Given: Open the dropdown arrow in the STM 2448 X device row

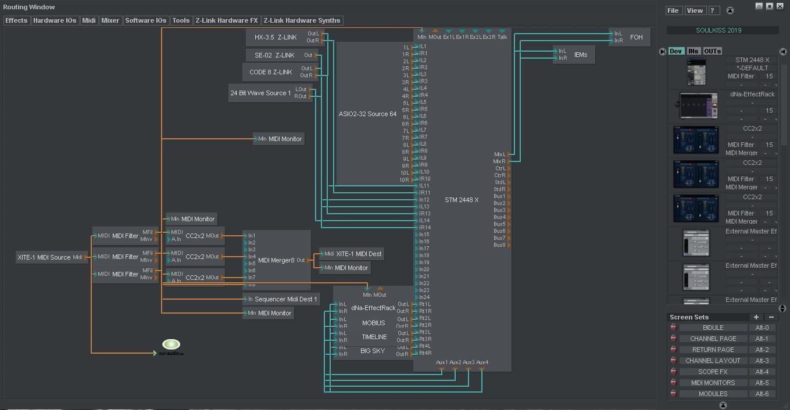Looking at the screenshot, I should (x=775, y=85).
